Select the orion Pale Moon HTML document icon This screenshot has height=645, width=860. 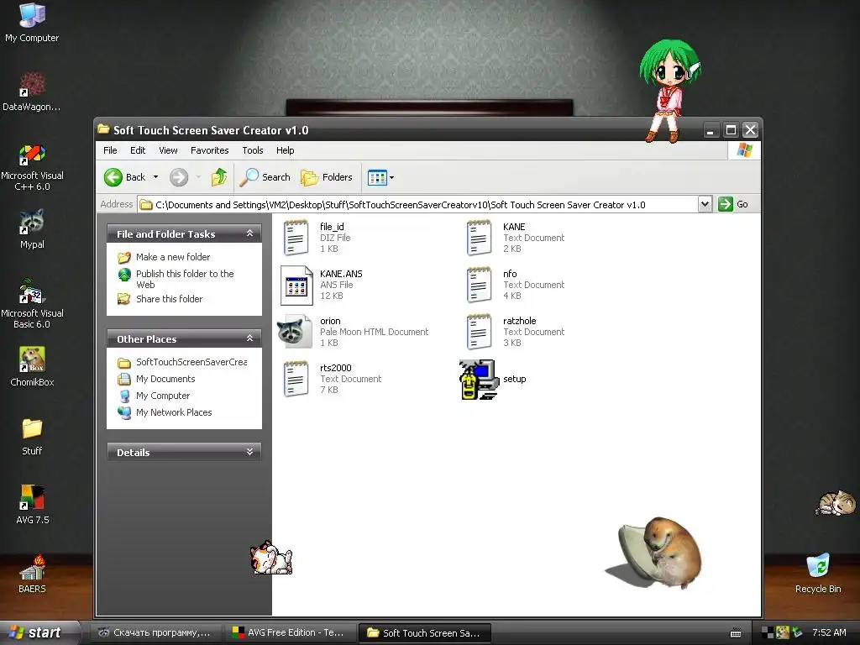pos(294,331)
